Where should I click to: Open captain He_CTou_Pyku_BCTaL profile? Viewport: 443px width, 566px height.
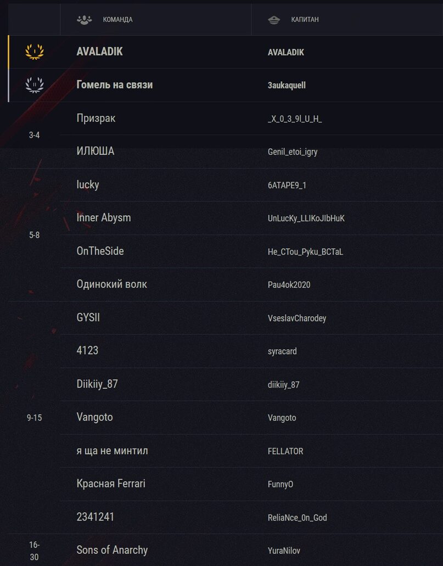(305, 252)
